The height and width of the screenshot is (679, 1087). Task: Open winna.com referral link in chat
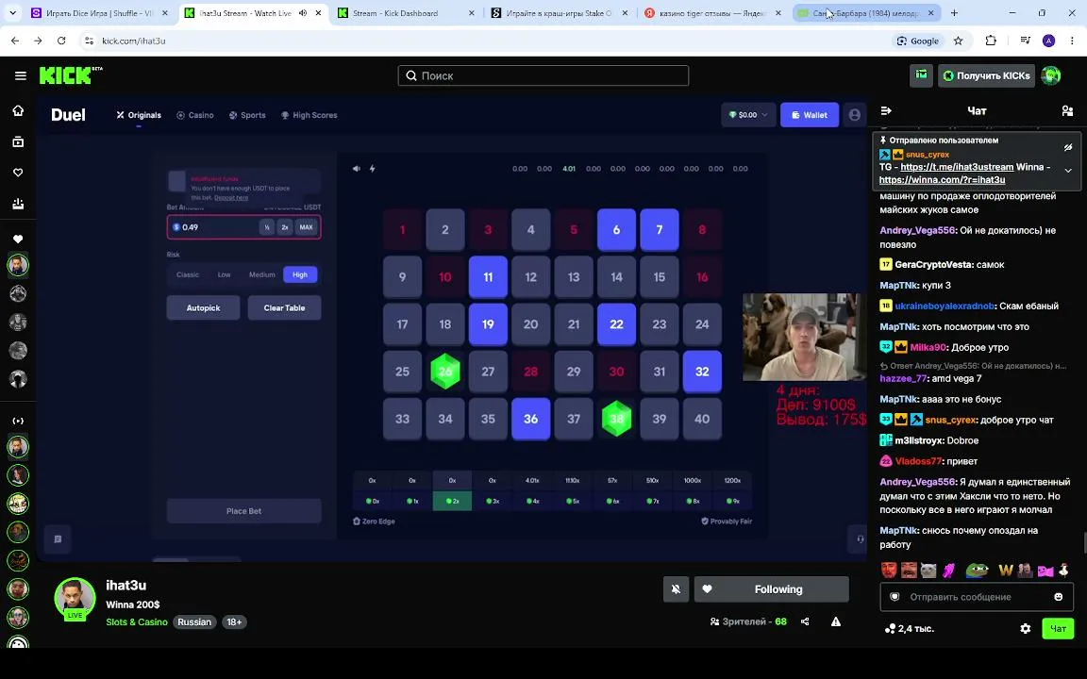pyautogui.click(x=942, y=179)
